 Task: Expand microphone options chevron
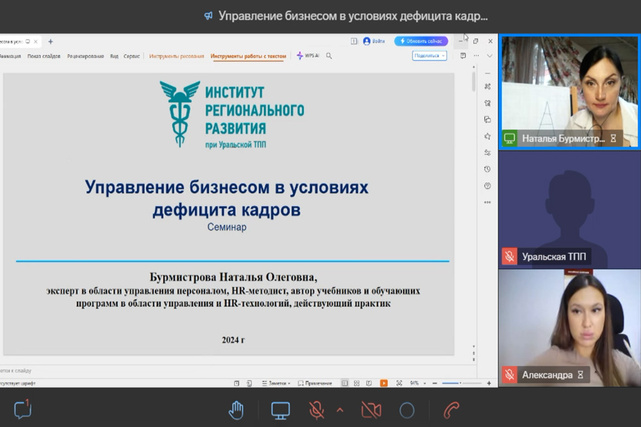[340, 410]
